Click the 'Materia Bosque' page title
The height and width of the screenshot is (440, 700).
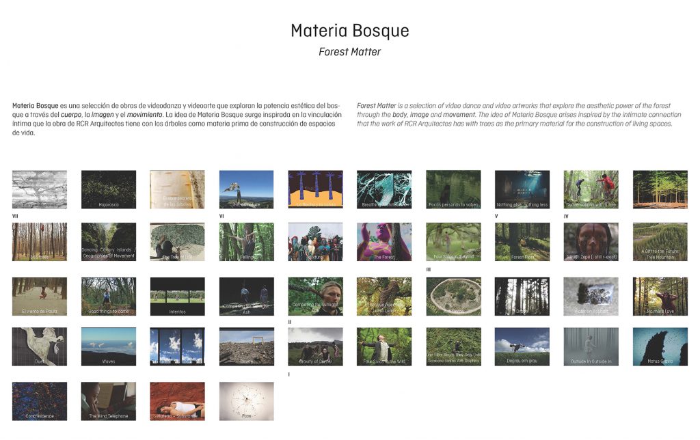(x=349, y=31)
